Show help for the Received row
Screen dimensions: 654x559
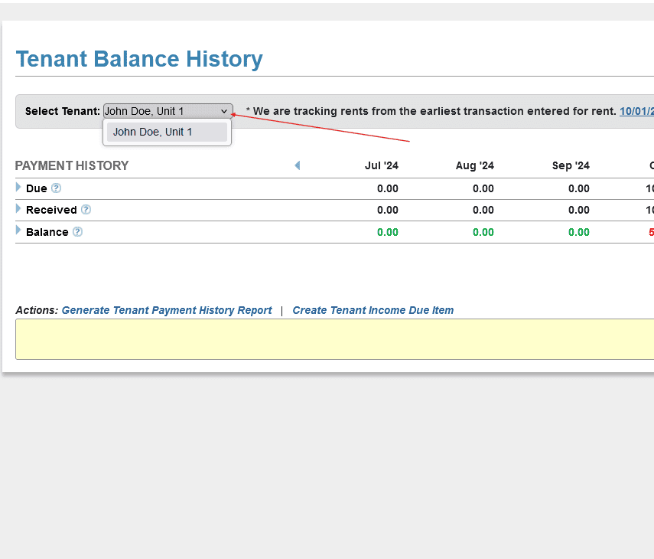[86, 210]
